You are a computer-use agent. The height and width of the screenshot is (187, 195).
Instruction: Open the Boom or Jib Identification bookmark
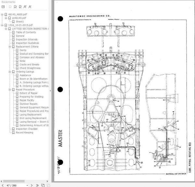pyautogui.click(x=33, y=79)
